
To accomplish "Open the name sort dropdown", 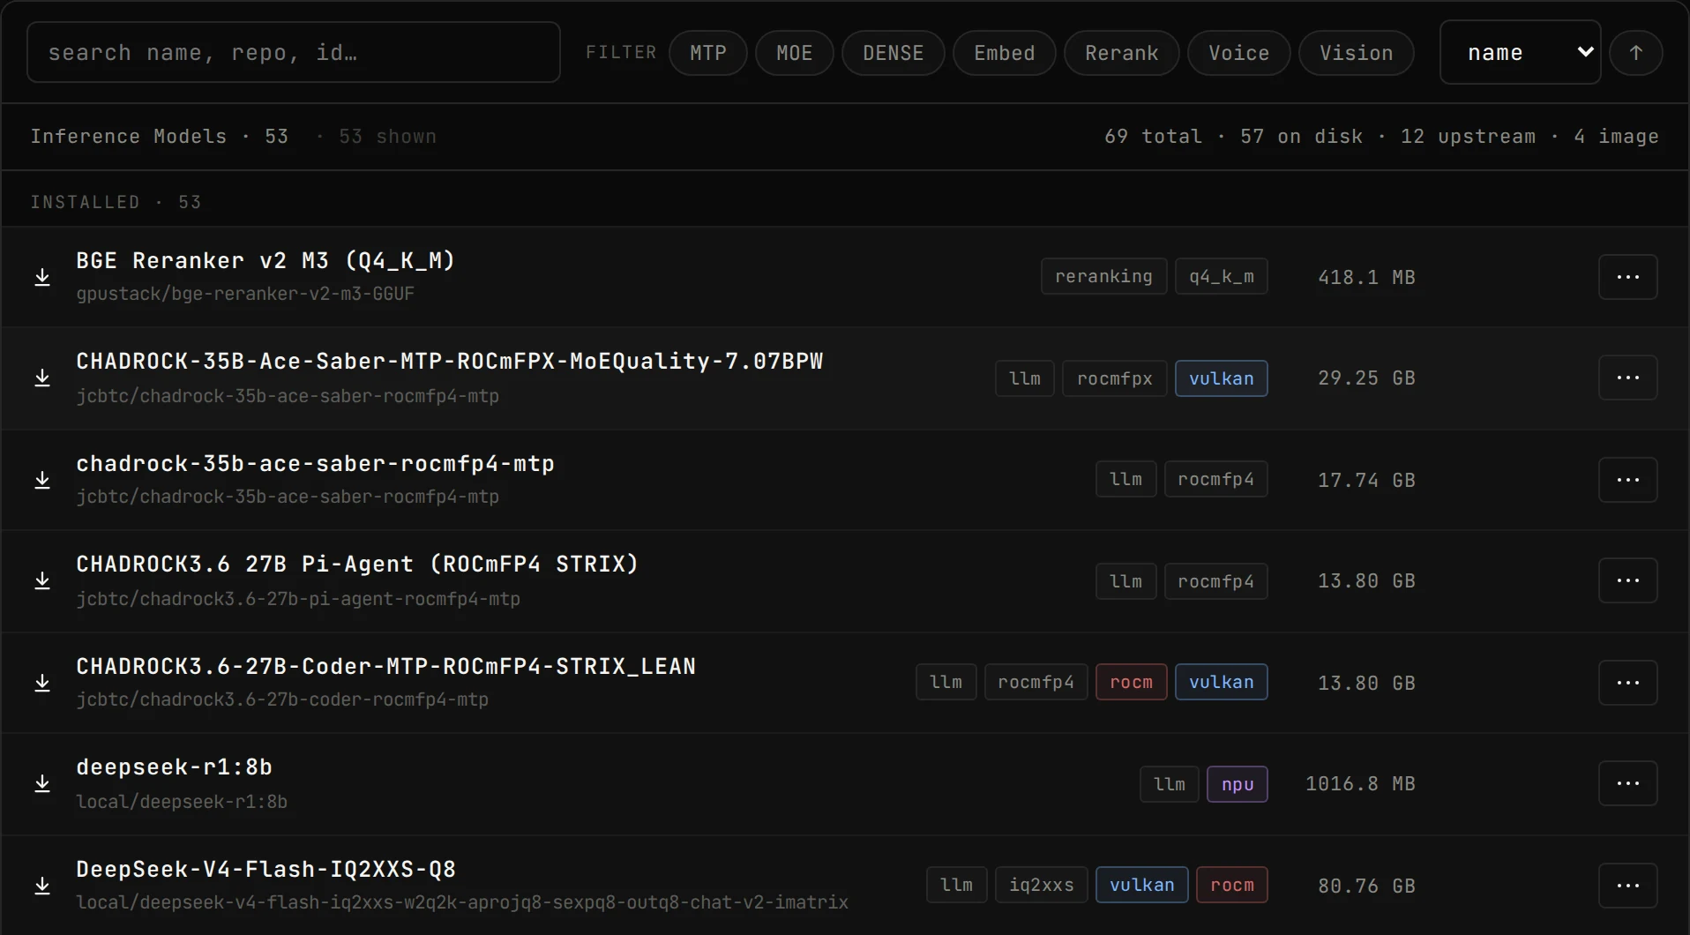I will (1521, 53).
